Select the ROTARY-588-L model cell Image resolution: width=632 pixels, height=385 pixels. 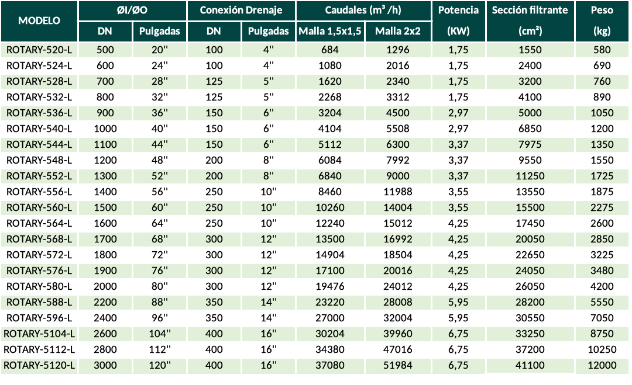(39, 302)
